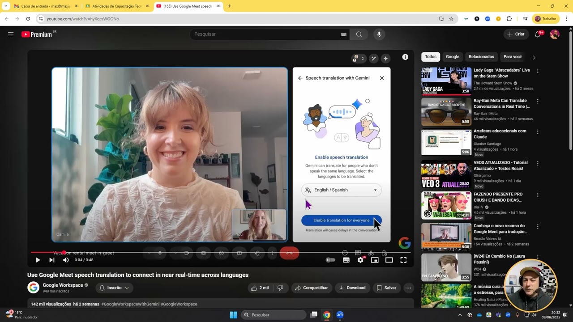The height and width of the screenshot is (322, 573).
Task: Show hidden system tray icons
Action: (x=460, y=315)
